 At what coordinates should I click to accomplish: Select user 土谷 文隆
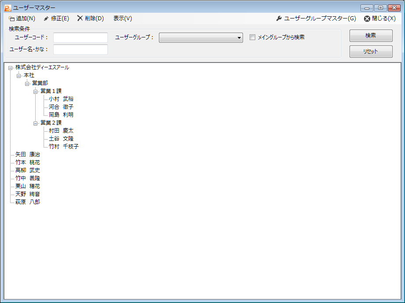tap(61, 139)
